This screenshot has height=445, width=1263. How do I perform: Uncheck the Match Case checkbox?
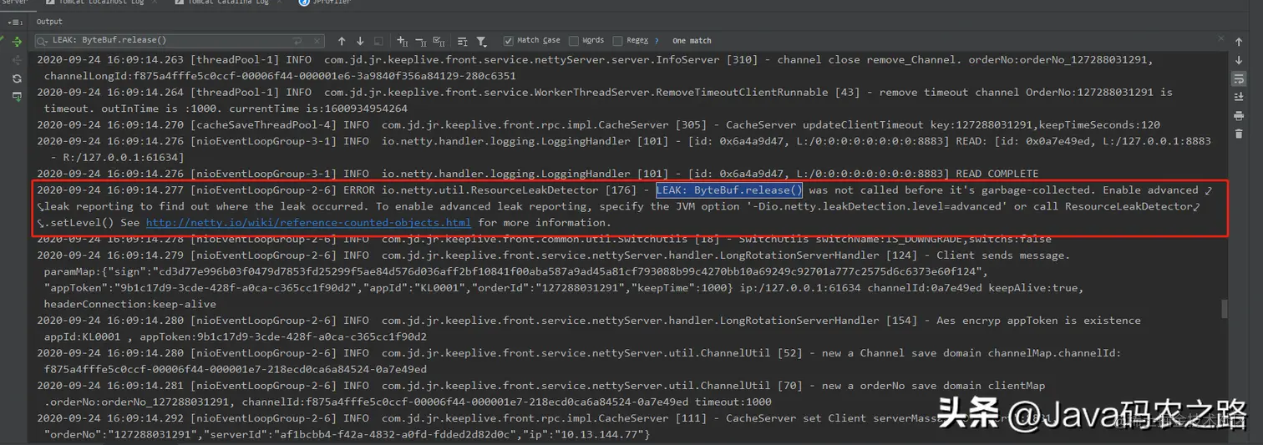508,41
